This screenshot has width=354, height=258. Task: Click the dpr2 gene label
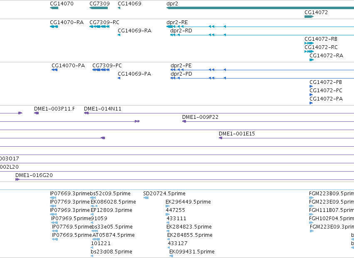[x=172, y=4]
